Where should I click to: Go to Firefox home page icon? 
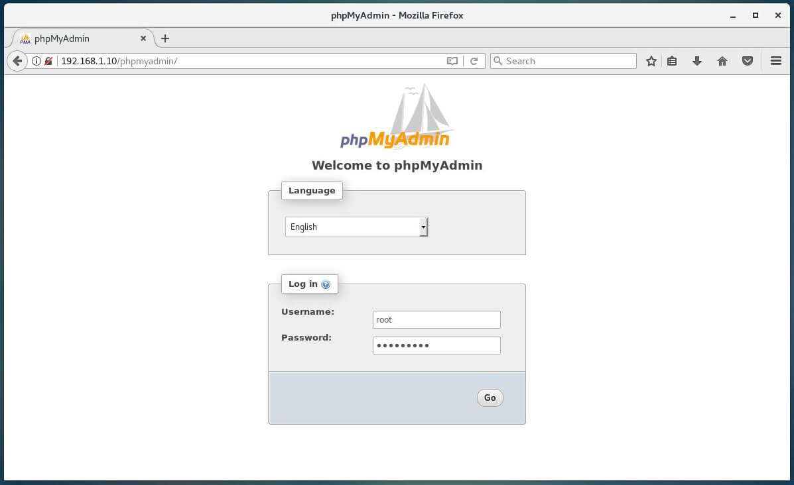(x=722, y=61)
